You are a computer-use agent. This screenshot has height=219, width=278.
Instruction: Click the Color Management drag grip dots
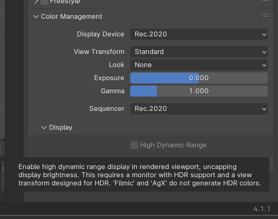[266, 16]
